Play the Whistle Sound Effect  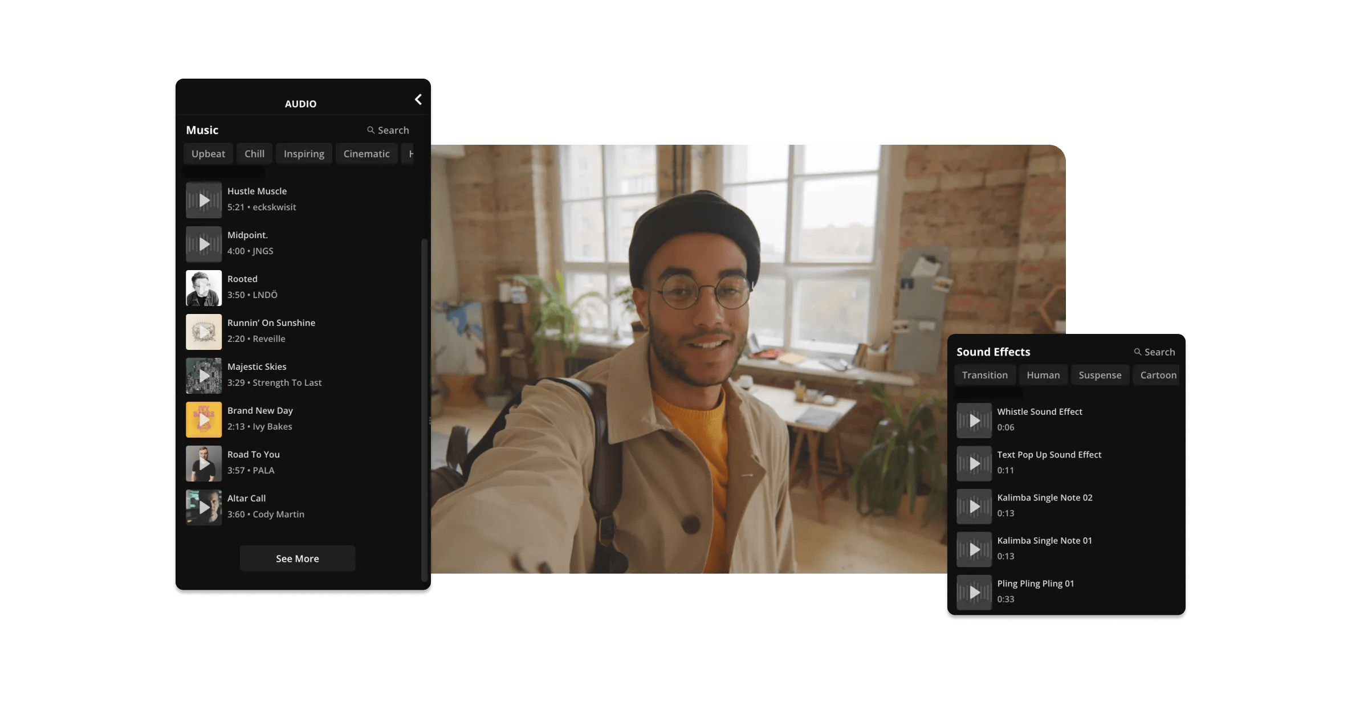(x=974, y=421)
